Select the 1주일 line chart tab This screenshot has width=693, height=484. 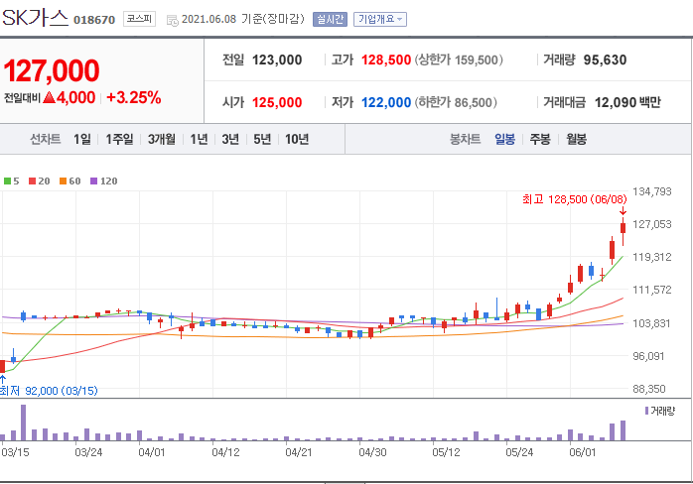pyautogui.click(x=119, y=140)
